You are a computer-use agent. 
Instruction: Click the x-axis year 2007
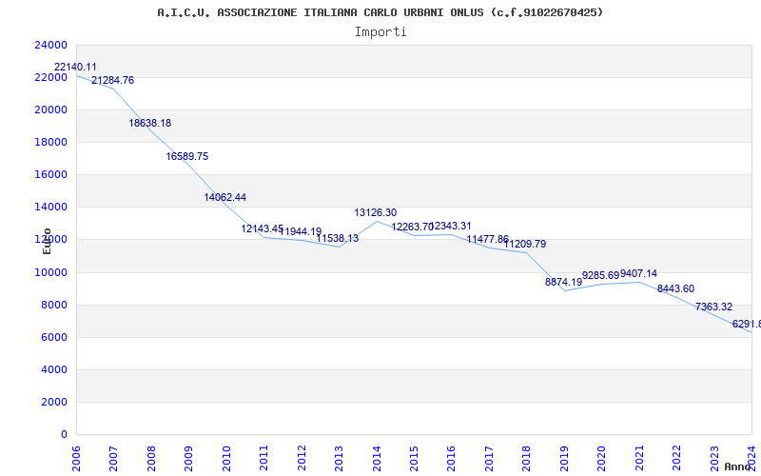[113, 458]
